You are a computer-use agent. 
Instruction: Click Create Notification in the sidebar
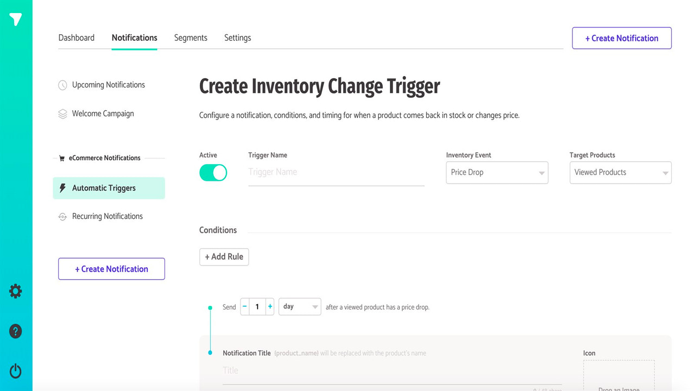(111, 268)
